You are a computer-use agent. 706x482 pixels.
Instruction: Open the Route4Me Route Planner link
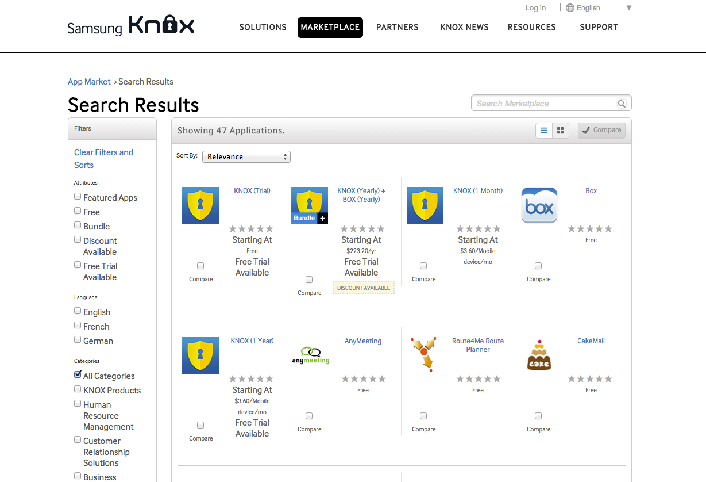pyautogui.click(x=478, y=345)
